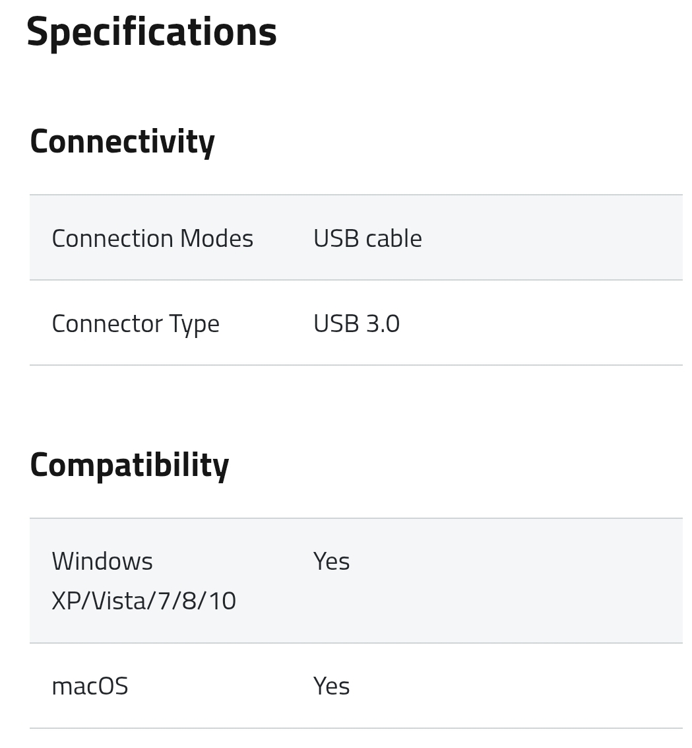
Task: Click the word Modes in Connection Modes
Action: click(x=216, y=238)
